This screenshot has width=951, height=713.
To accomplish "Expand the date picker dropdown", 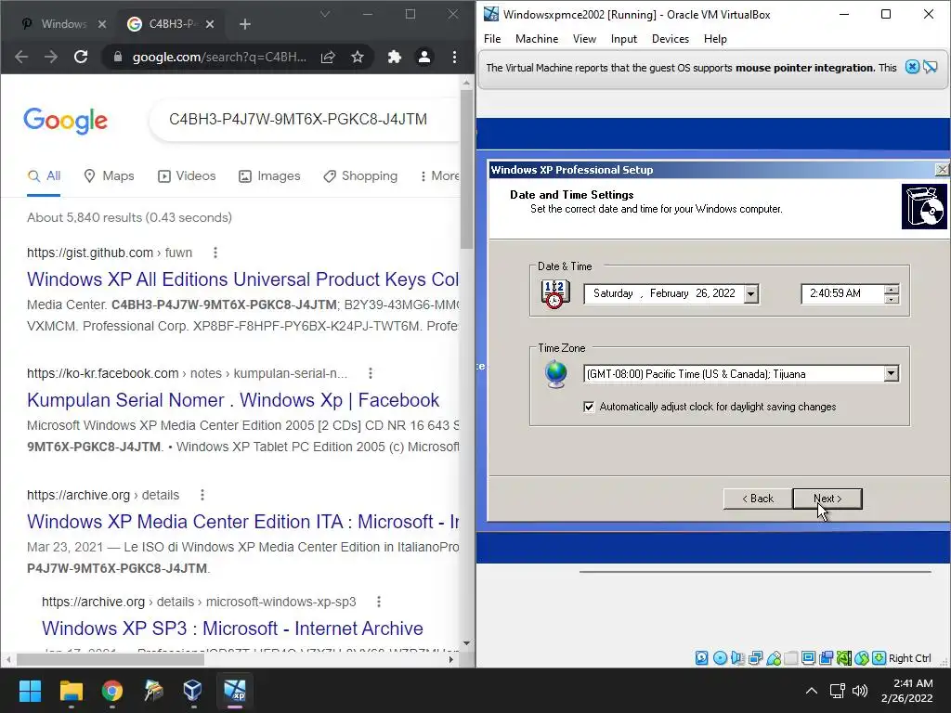I will tap(750, 294).
